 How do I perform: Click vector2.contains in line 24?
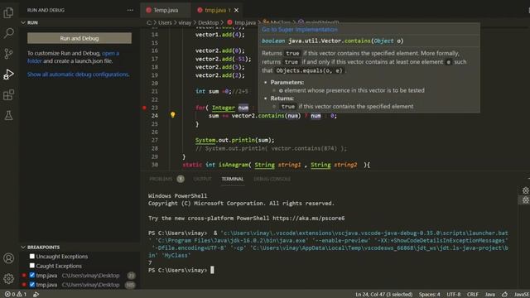point(258,116)
